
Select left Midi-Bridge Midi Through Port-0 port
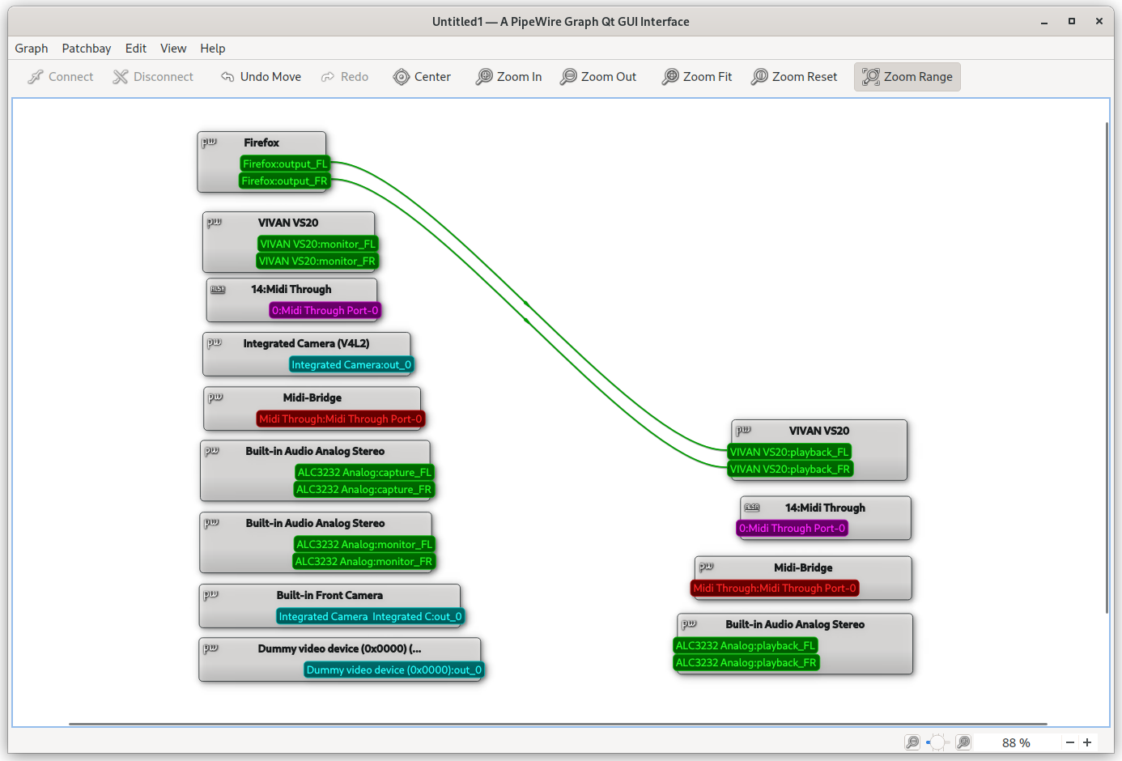pyautogui.click(x=340, y=419)
